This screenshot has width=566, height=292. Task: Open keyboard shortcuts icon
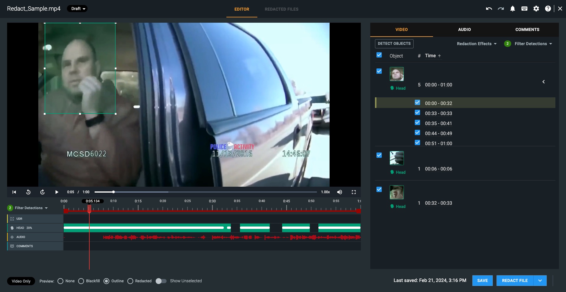point(524,9)
